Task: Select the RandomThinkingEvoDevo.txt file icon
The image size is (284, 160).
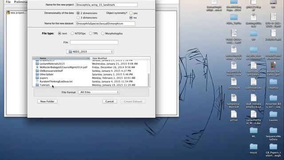Action: tap(37, 81)
